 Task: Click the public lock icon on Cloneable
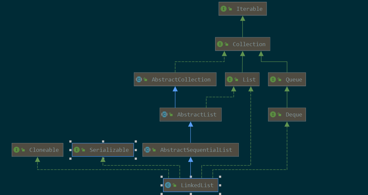pyautogui.click(x=23, y=150)
